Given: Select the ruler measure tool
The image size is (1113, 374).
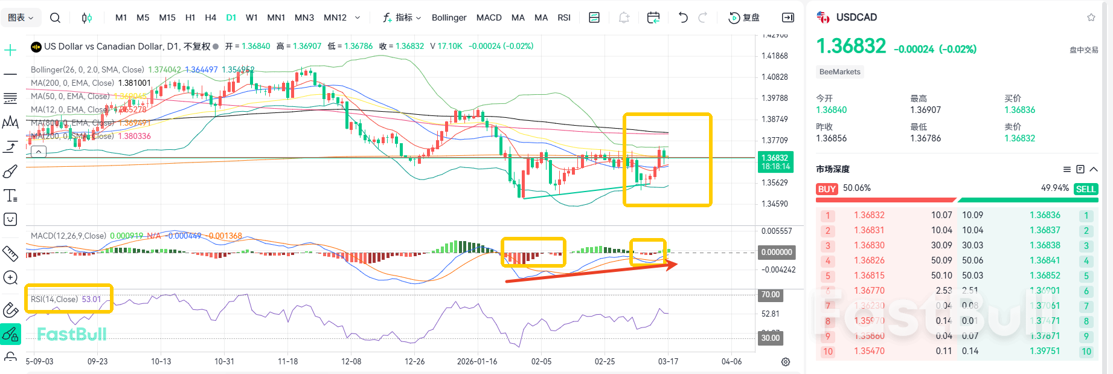Looking at the screenshot, I should pos(10,253).
